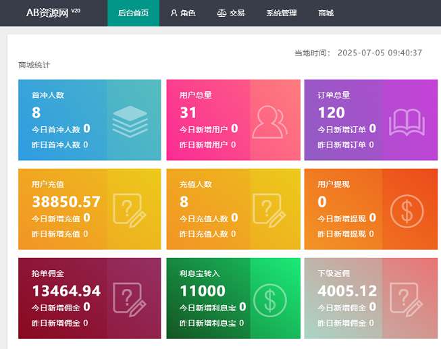Click the 今日新增利息宝 line
Image resolution: width=441 pixels, height=349 pixels.
click(213, 307)
